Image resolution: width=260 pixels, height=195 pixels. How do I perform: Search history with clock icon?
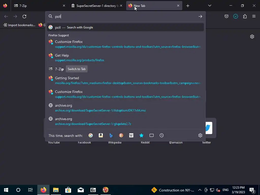click(162, 136)
